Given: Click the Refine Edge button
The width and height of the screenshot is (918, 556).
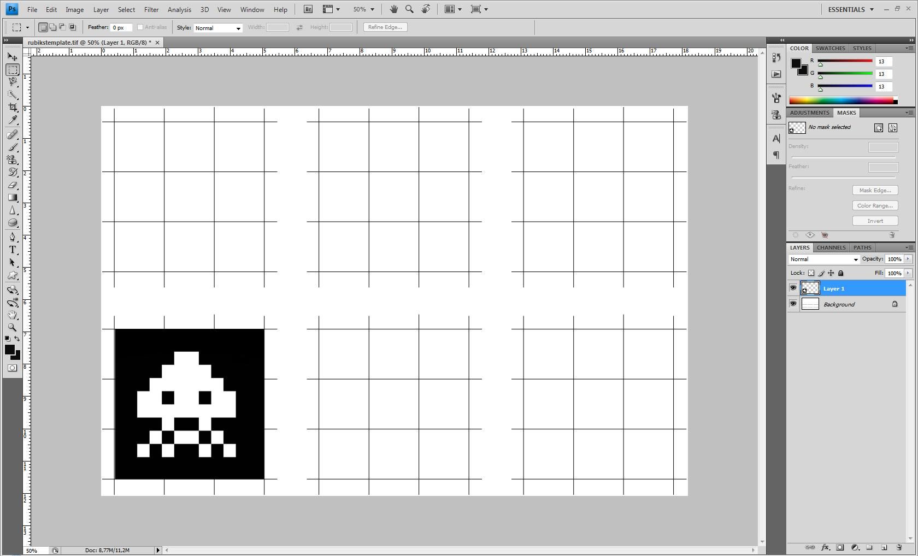Looking at the screenshot, I should coord(385,27).
